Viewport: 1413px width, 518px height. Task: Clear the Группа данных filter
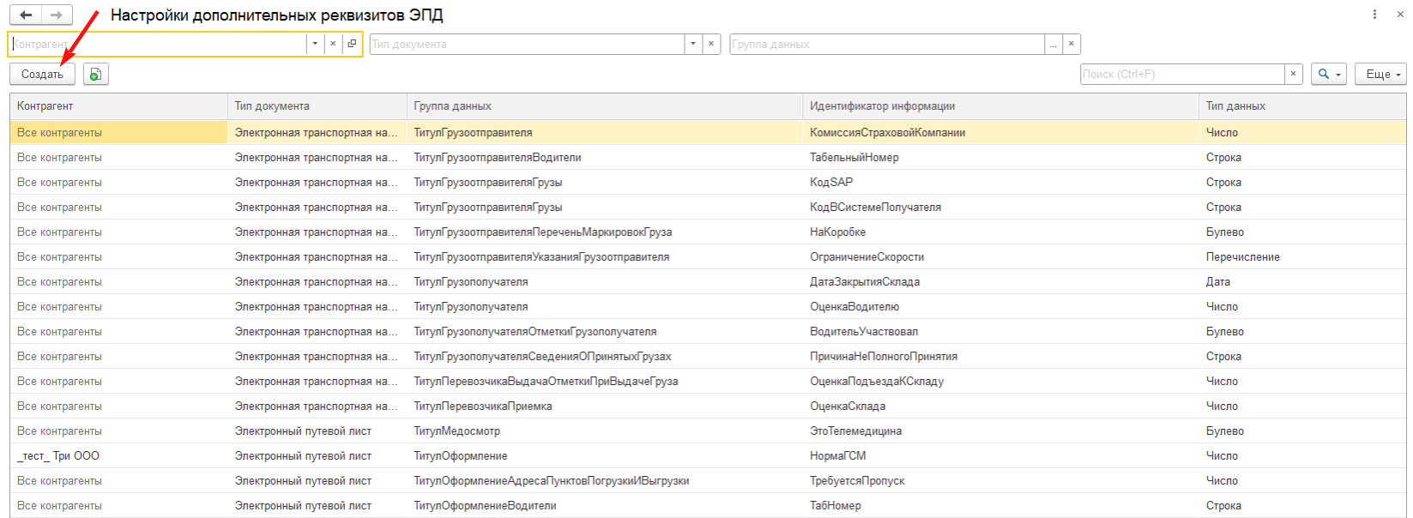[1071, 44]
